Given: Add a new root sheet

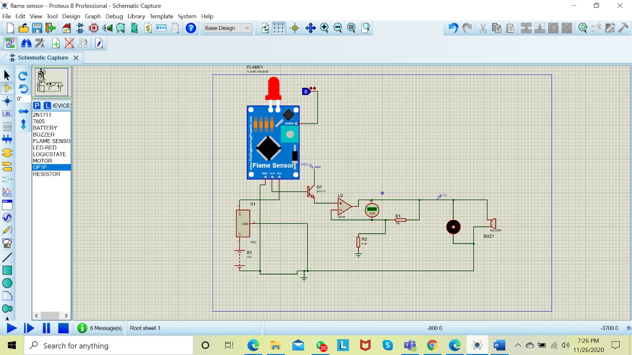Looking at the screenshot, I should (56, 43).
